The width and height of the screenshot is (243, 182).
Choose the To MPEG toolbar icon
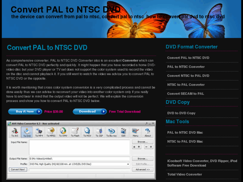point(51,132)
